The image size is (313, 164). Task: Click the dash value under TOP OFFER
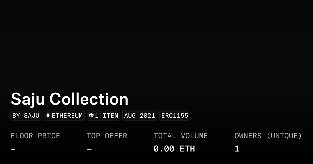pos(89,149)
